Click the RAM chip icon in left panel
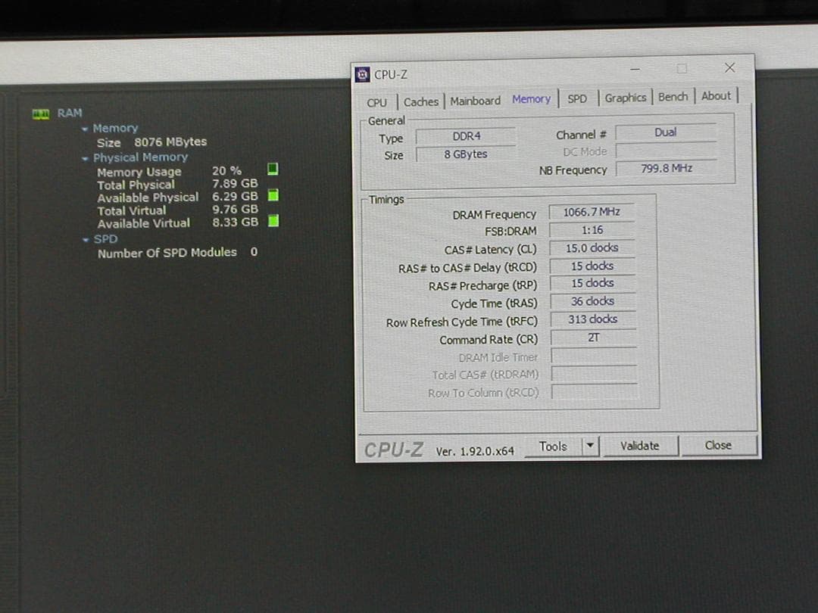 (x=41, y=114)
